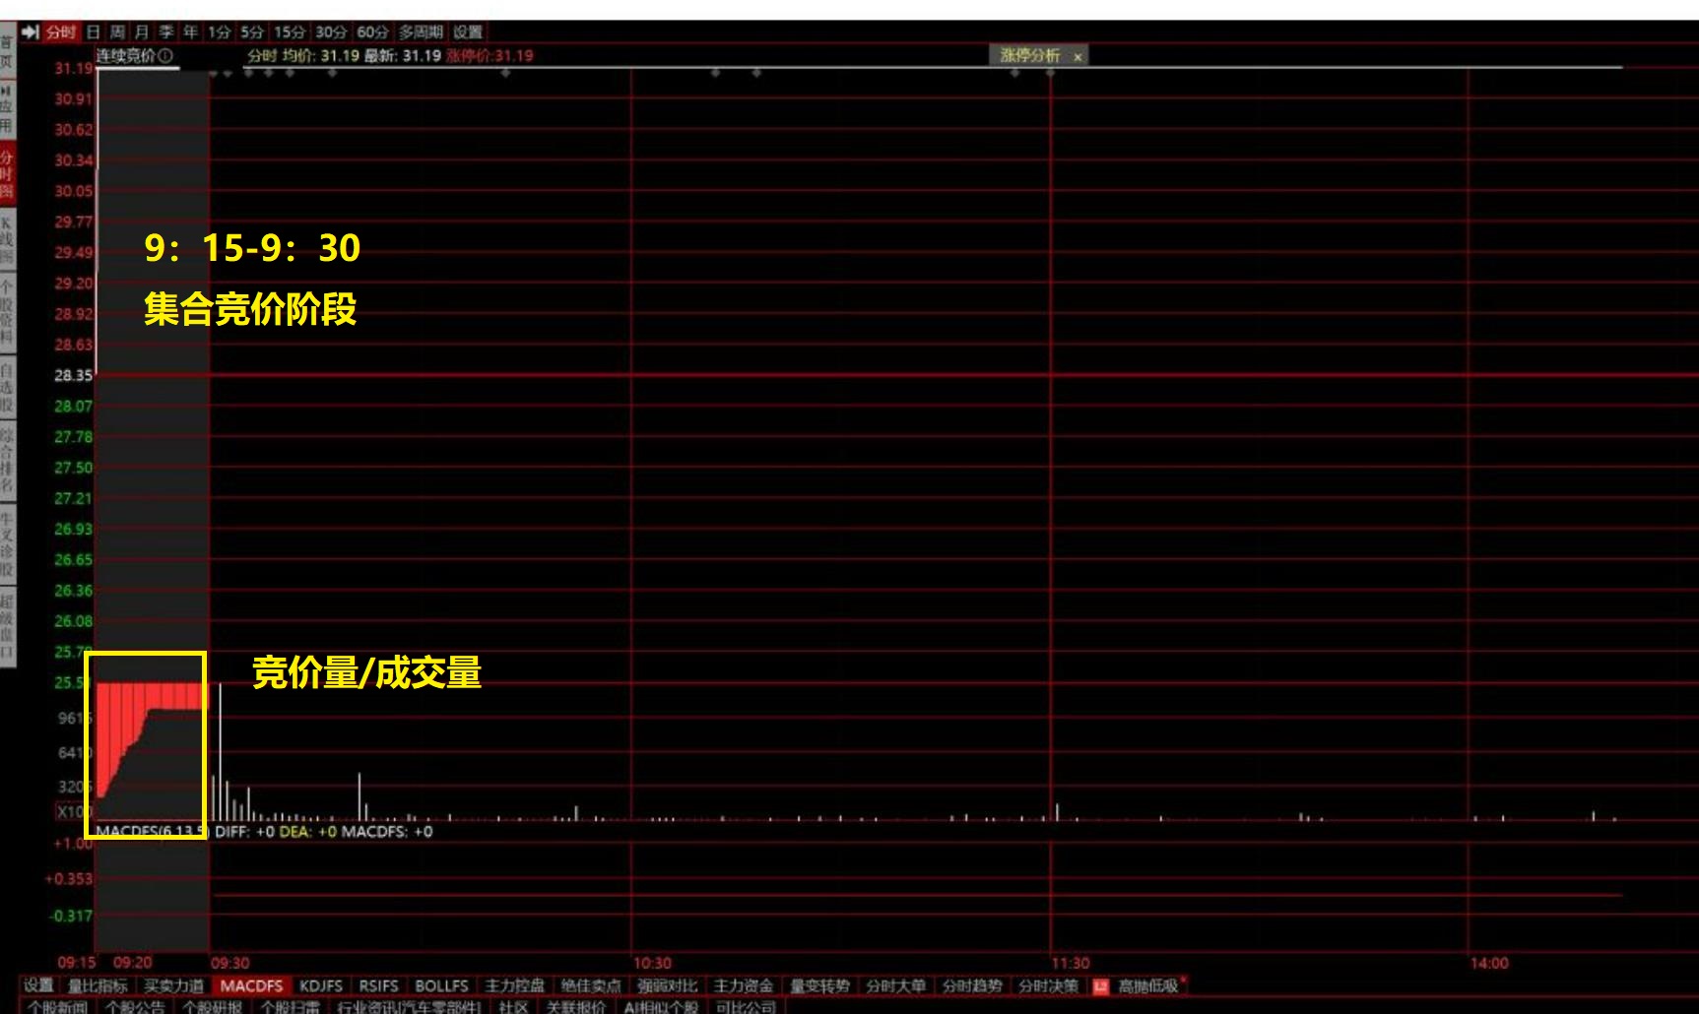Screen dimensions: 1699x1014
Task: Click the 个股新闻 link
Action: point(57,1006)
